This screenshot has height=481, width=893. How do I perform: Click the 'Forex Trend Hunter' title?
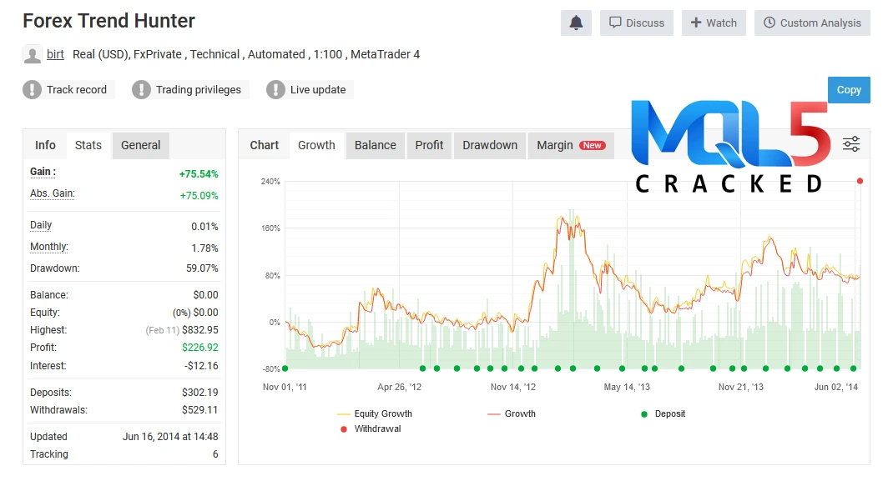(108, 21)
